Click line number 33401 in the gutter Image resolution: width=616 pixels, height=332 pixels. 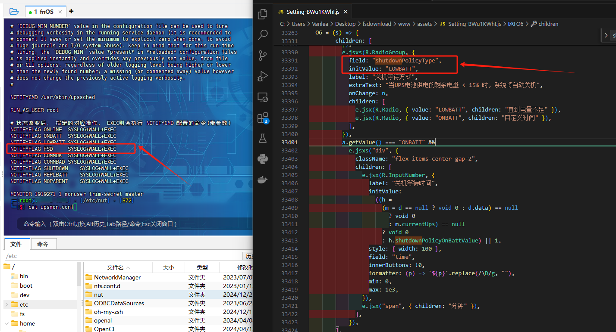point(289,142)
